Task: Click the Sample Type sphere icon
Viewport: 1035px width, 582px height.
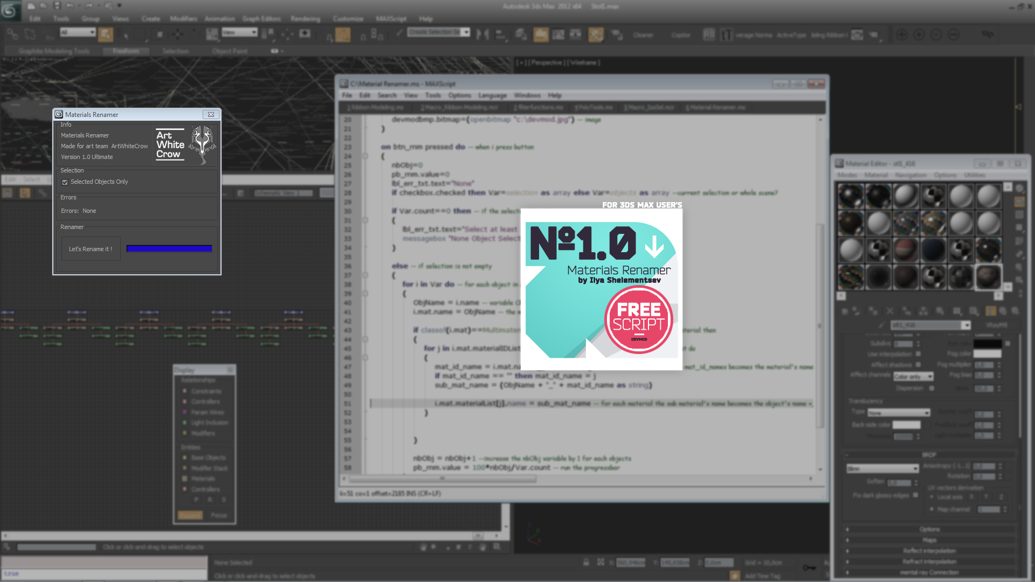Action: click(x=1019, y=188)
